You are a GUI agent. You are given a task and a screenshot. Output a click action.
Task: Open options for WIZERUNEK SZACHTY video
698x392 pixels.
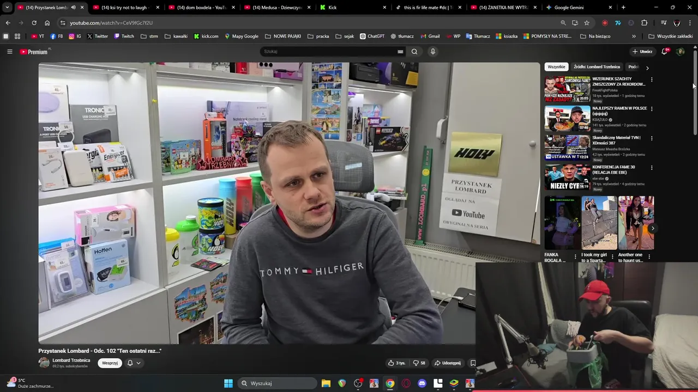click(x=652, y=79)
